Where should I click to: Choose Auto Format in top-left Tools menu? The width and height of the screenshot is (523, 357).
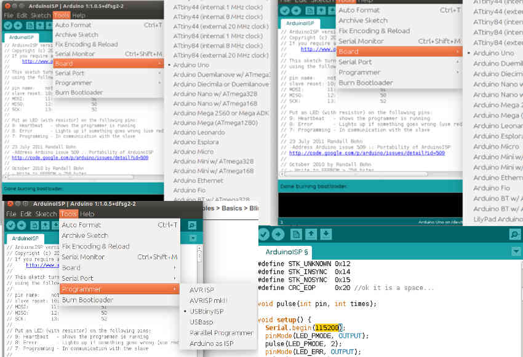click(x=108, y=25)
